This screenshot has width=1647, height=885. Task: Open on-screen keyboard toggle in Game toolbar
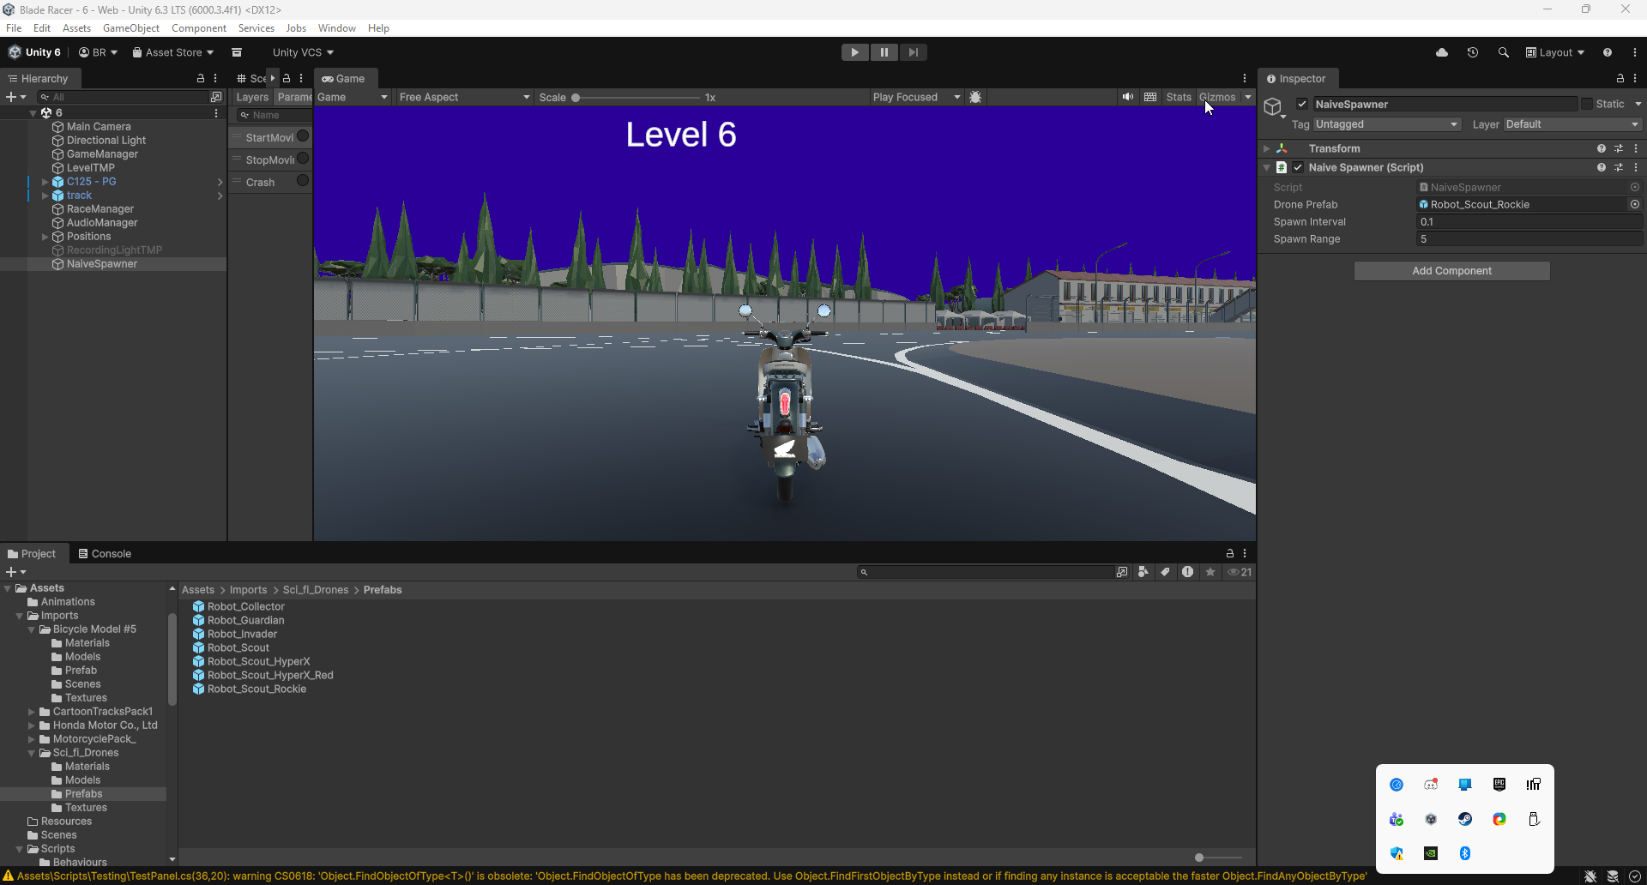tap(1149, 97)
